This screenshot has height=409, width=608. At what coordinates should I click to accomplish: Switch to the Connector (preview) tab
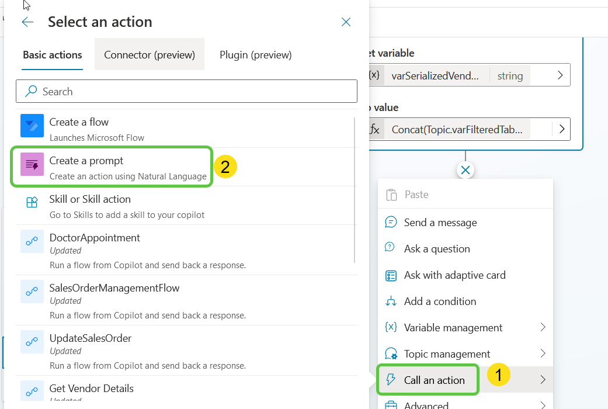click(x=149, y=54)
